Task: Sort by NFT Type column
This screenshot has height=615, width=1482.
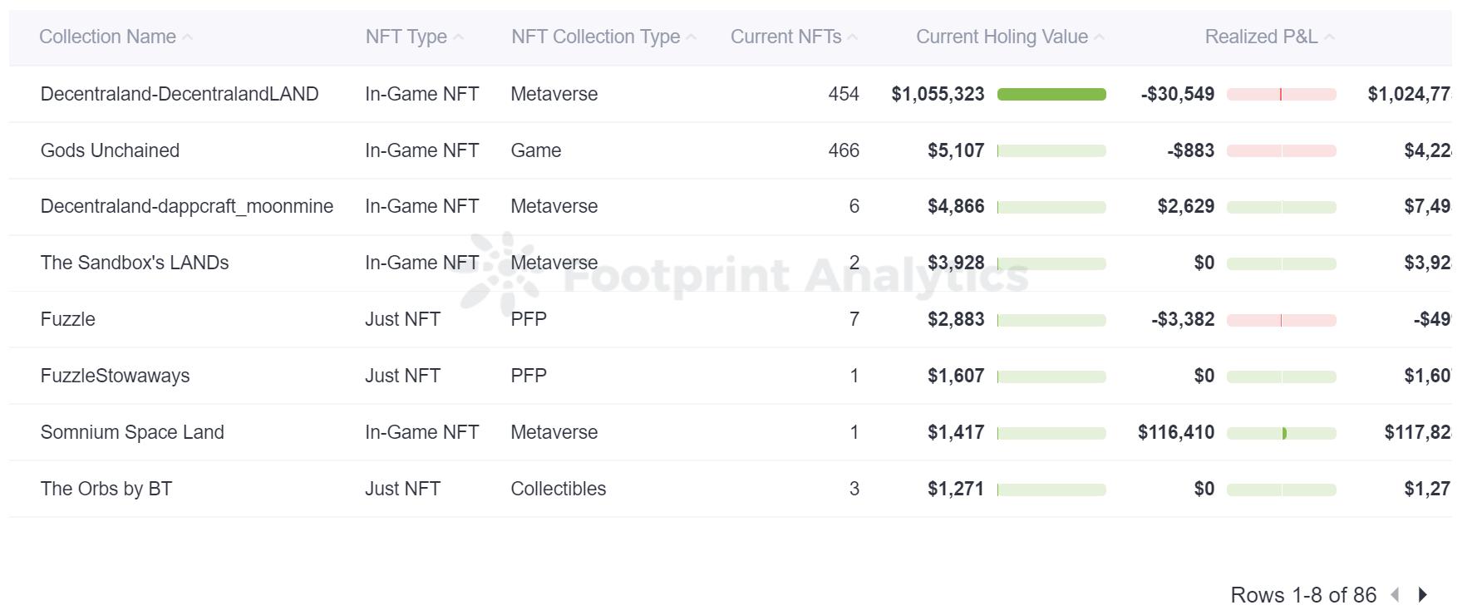Action: 406,37
